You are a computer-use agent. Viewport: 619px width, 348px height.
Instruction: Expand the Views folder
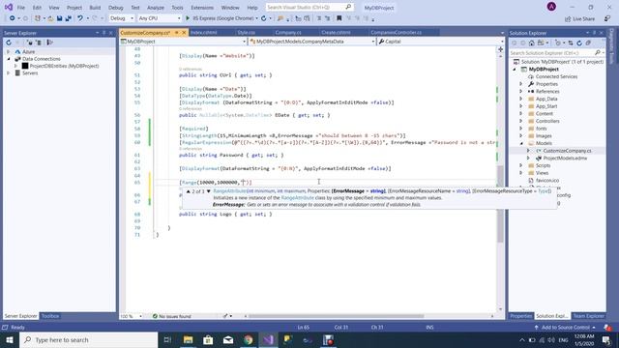[x=521, y=173]
